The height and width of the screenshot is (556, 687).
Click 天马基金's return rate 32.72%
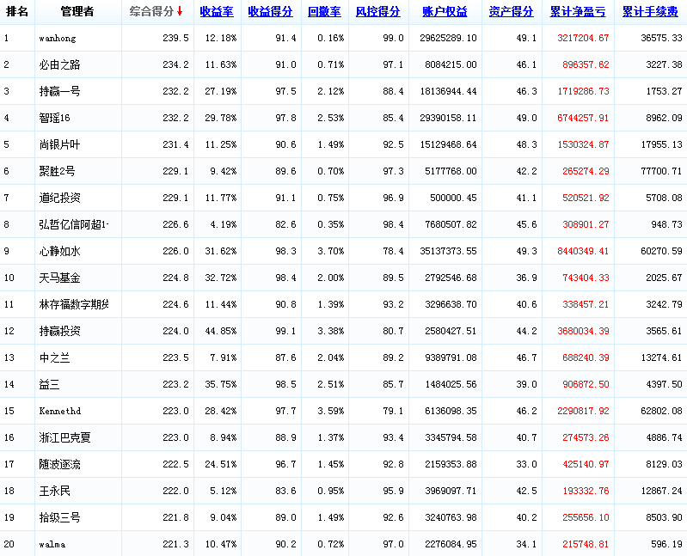point(221,278)
